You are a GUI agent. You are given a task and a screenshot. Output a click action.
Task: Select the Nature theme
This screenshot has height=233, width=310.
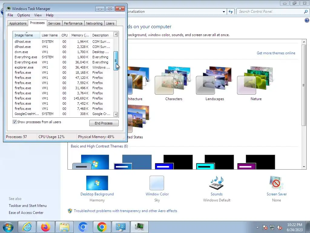[256, 83]
